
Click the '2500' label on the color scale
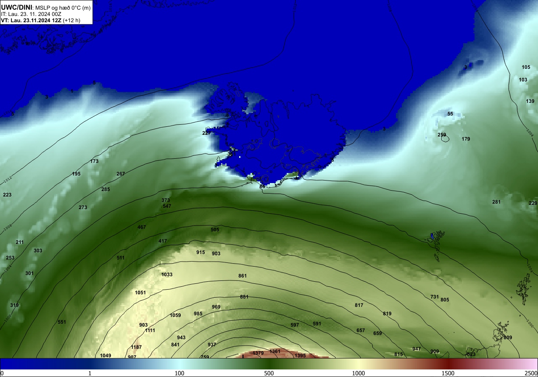coord(531,373)
